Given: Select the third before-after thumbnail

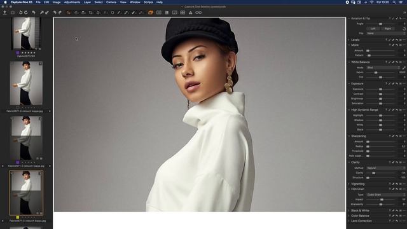Looking at the screenshot, I should (26, 138).
